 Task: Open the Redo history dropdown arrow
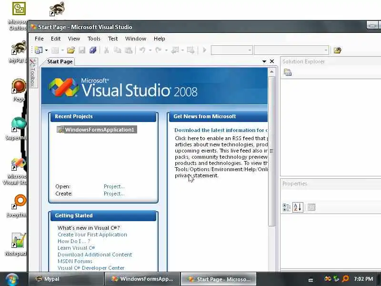click(166, 51)
